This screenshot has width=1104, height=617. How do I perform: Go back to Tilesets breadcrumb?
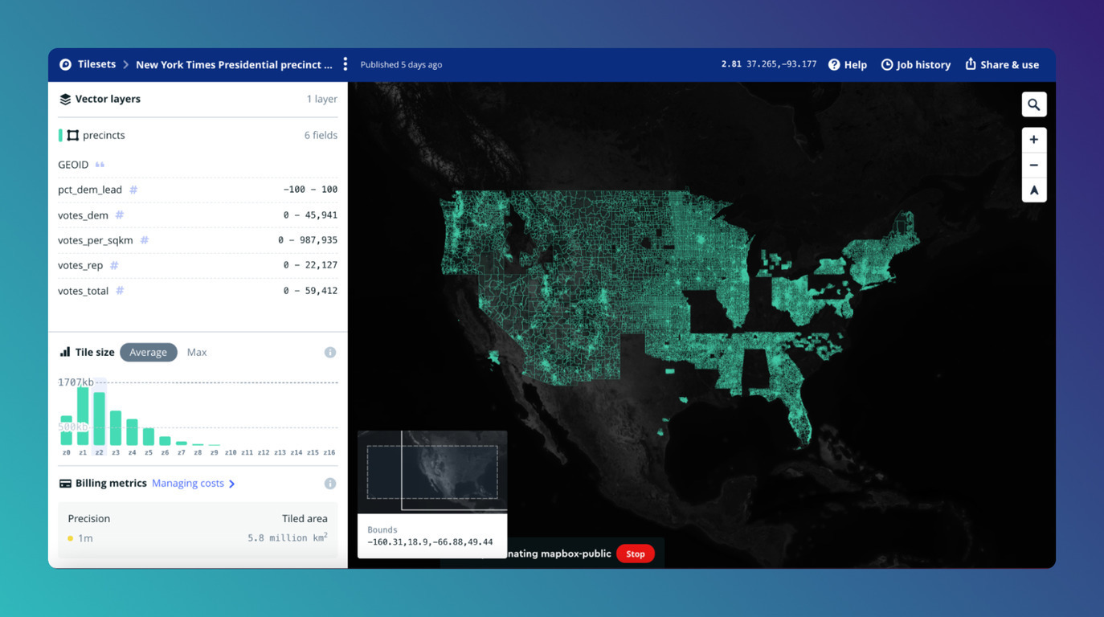(x=96, y=64)
